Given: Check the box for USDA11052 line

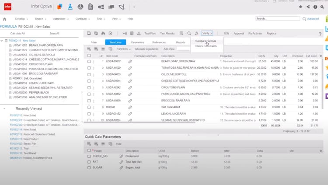Looking at the screenshot, I should (x=89, y=61).
